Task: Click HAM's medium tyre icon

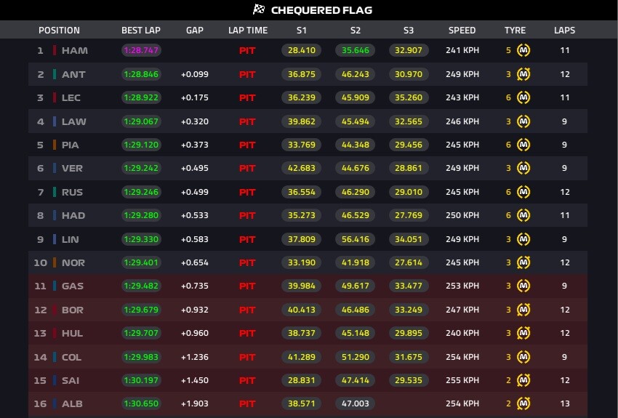Action: pos(523,50)
